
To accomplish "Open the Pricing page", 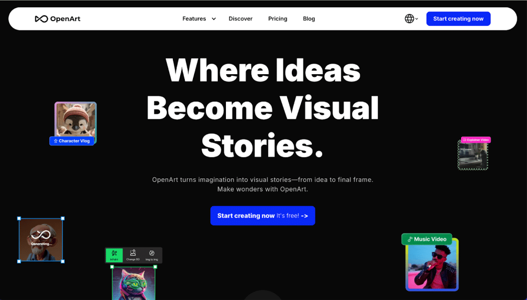I will [x=277, y=19].
